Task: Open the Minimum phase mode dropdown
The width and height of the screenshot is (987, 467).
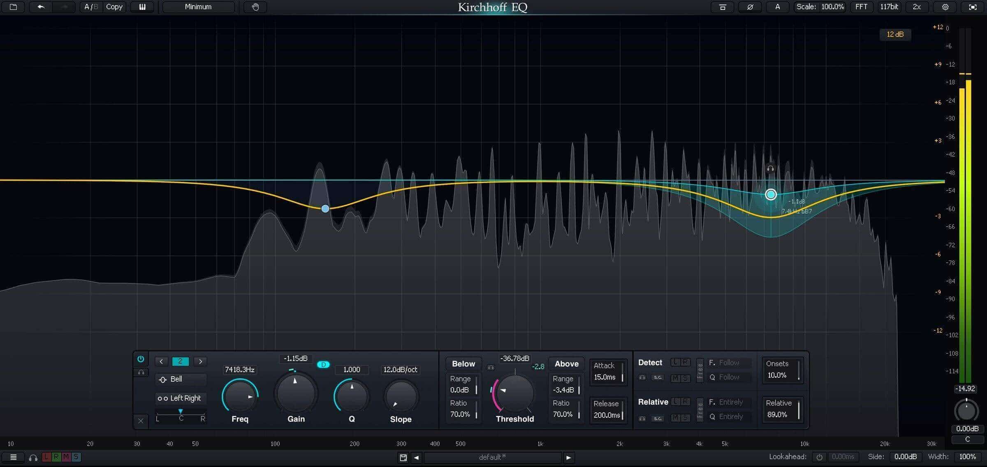Action: pos(198,7)
